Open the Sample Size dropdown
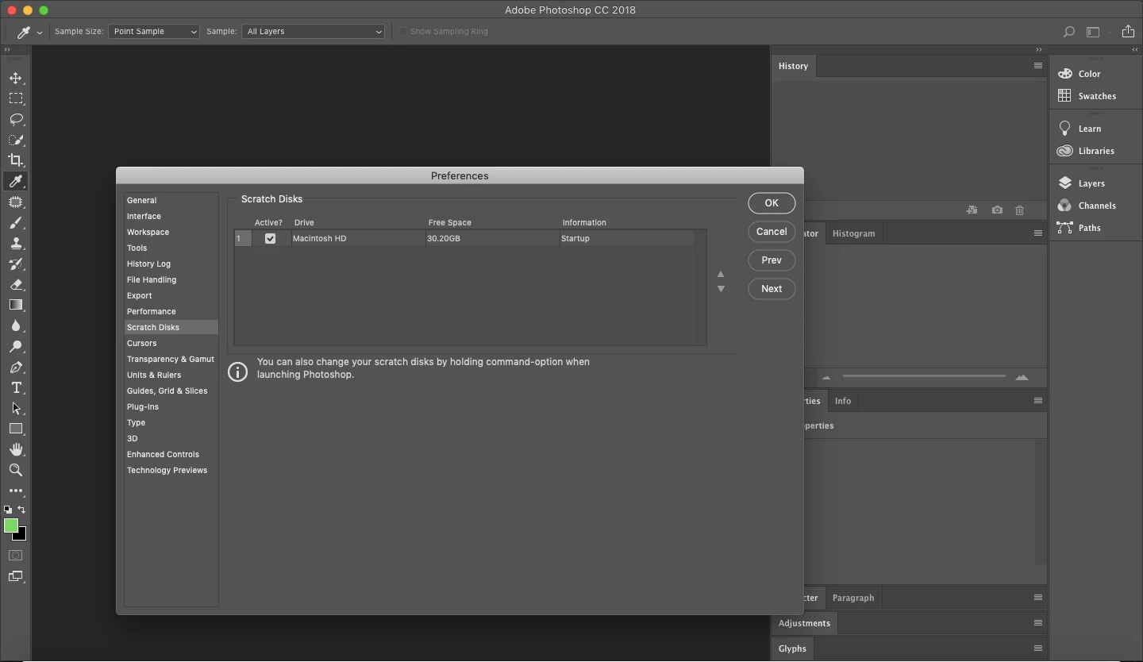 pos(154,32)
